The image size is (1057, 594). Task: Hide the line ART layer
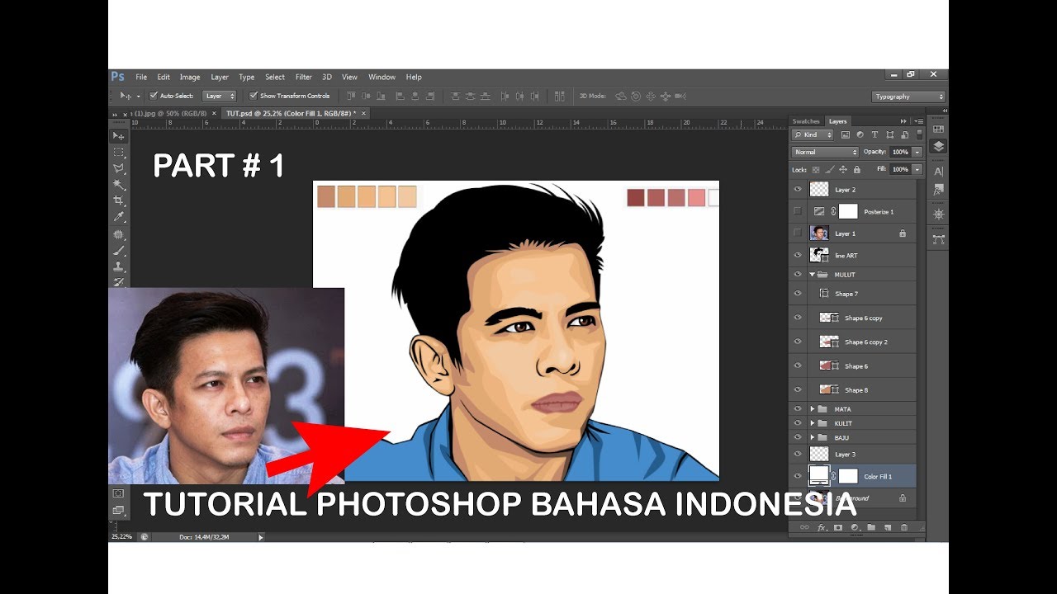point(798,255)
